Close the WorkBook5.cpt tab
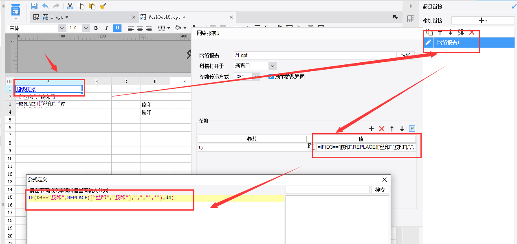This screenshot has height=244, width=517. [x=231, y=17]
